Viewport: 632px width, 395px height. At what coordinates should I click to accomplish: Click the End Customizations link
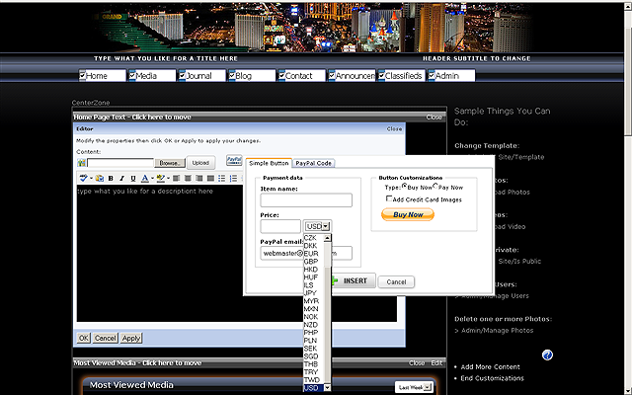(x=492, y=378)
